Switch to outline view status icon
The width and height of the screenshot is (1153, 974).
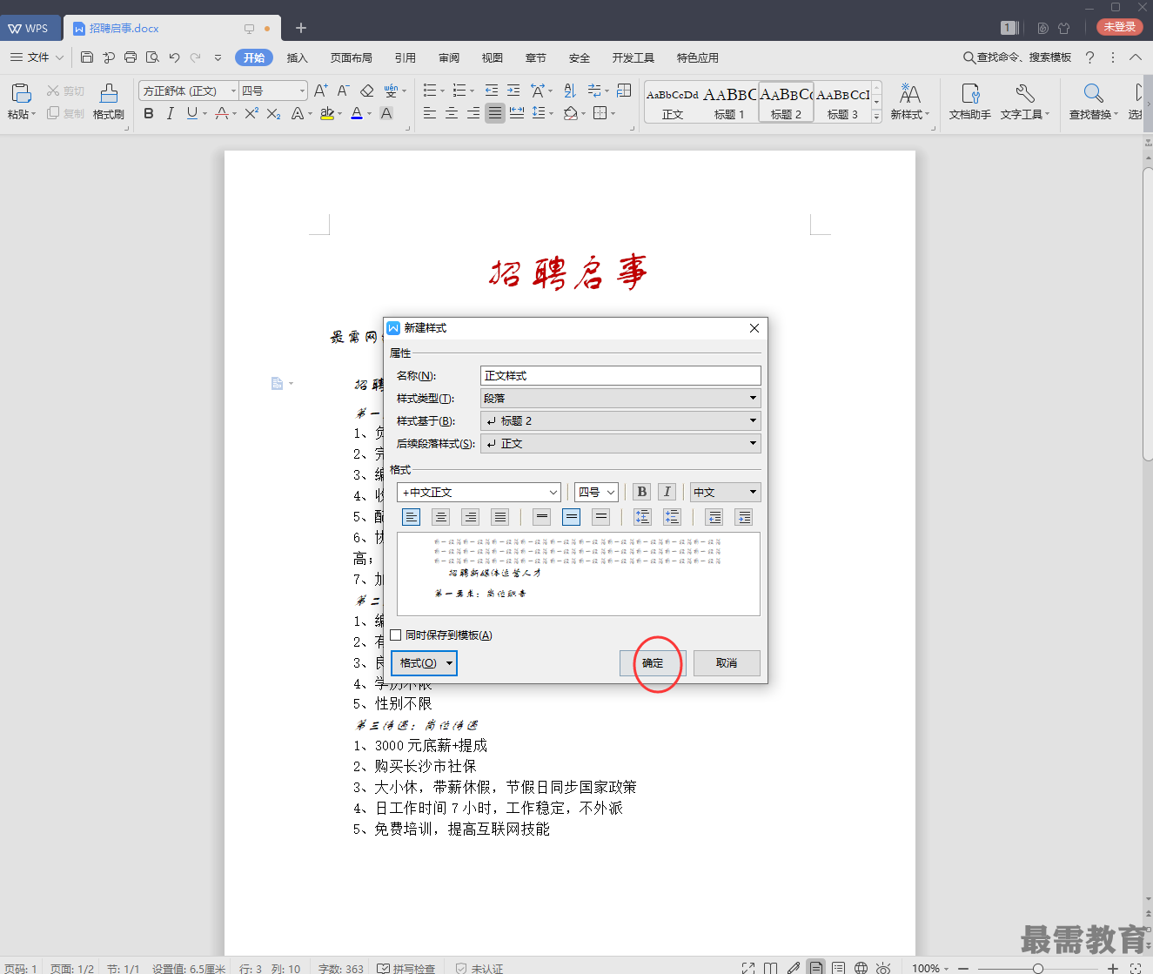[x=838, y=968]
